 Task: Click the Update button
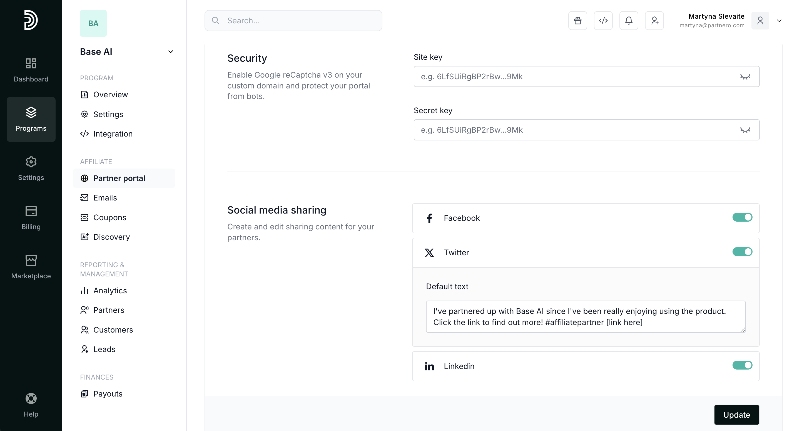click(x=736, y=415)
